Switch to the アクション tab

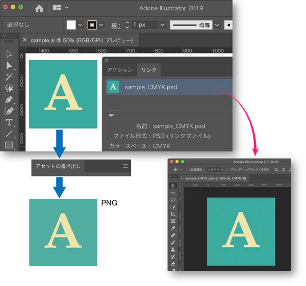tap(120, 70)
